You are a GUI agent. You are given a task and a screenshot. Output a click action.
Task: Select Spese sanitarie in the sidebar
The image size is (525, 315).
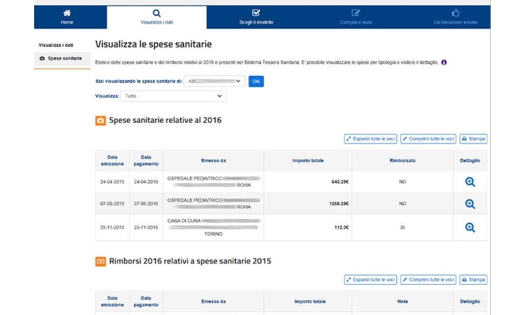(x=62, y=58)
